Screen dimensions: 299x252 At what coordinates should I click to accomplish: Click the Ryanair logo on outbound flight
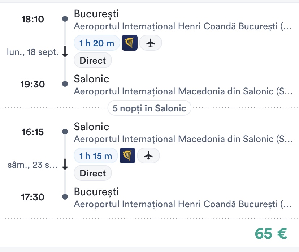pos(130,43)
